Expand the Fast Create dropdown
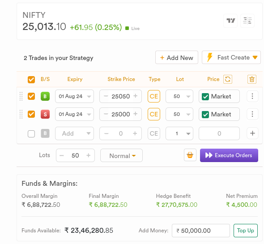 click(x=231, y=57)
